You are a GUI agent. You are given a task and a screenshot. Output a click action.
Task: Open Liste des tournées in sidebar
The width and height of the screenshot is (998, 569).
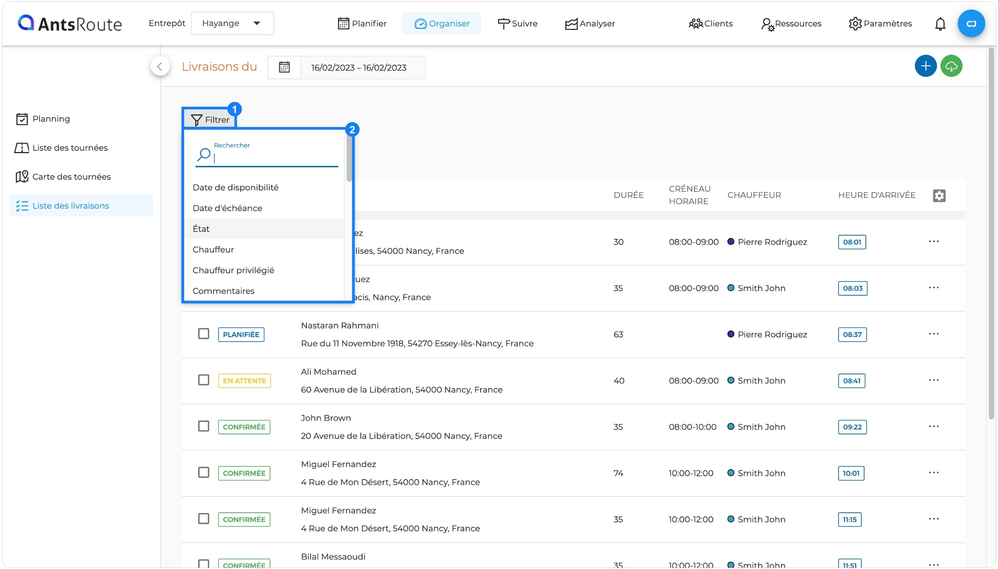coord(61,148)
